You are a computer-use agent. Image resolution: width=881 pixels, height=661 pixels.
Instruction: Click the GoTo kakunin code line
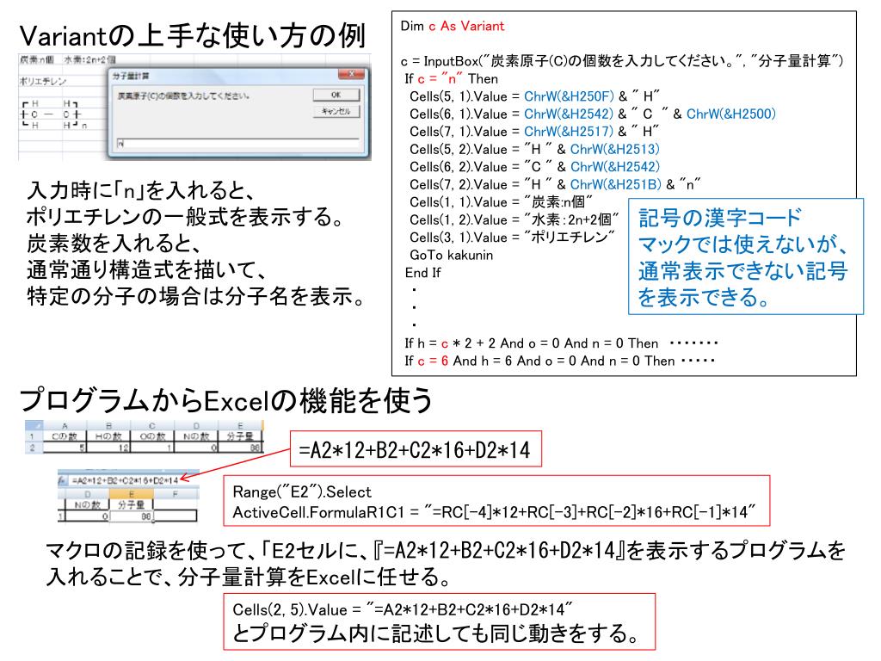(x=451, y=255)
